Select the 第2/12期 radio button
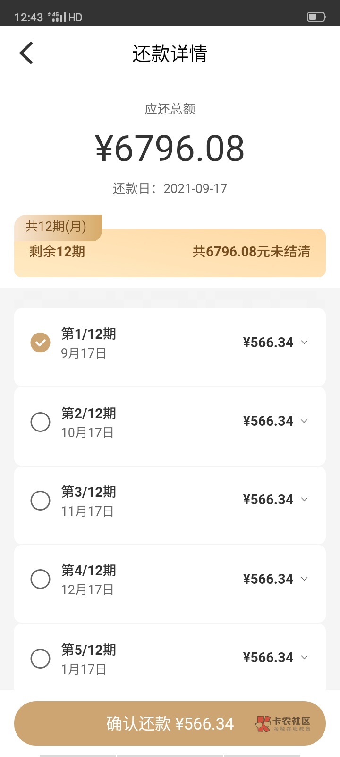Viewport: 340px width, 757px height. click(41, 422)
